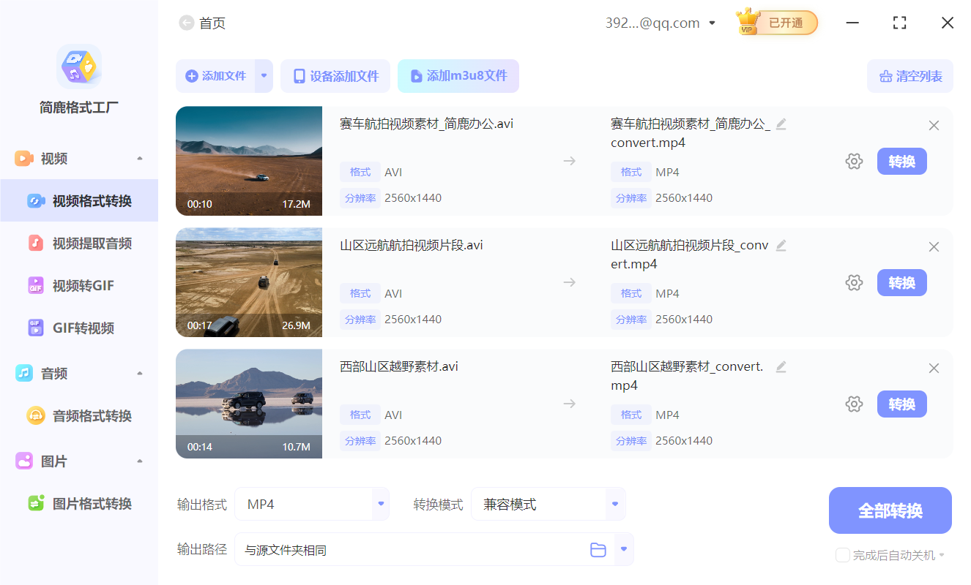Open conversion settings gear for 赛车航拍视频素材
Viewport: 971px width, 585px height.
click(854, 161)
